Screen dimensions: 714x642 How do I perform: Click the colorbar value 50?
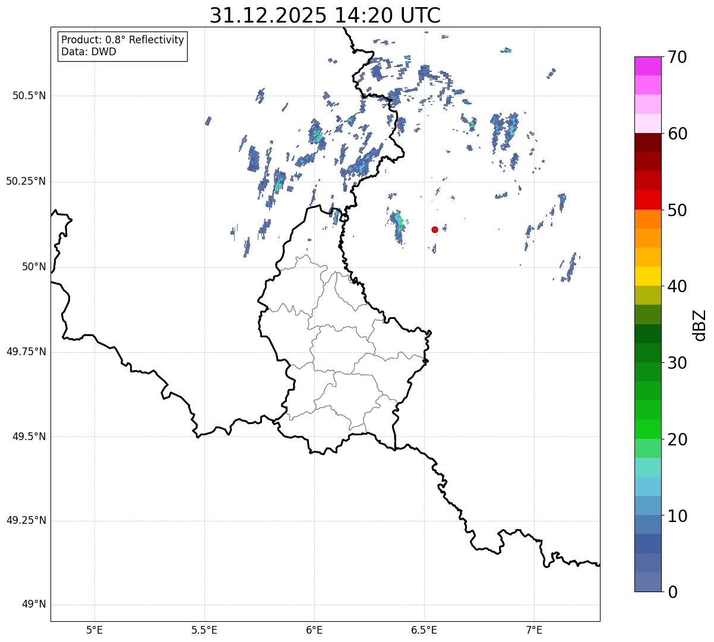point(677,210)
